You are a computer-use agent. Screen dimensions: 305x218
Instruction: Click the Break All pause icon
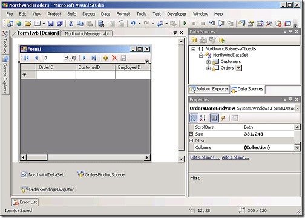[x=194, y=24]
